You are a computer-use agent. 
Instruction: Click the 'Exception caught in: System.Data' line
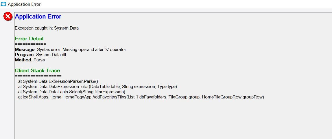(47, 28)
